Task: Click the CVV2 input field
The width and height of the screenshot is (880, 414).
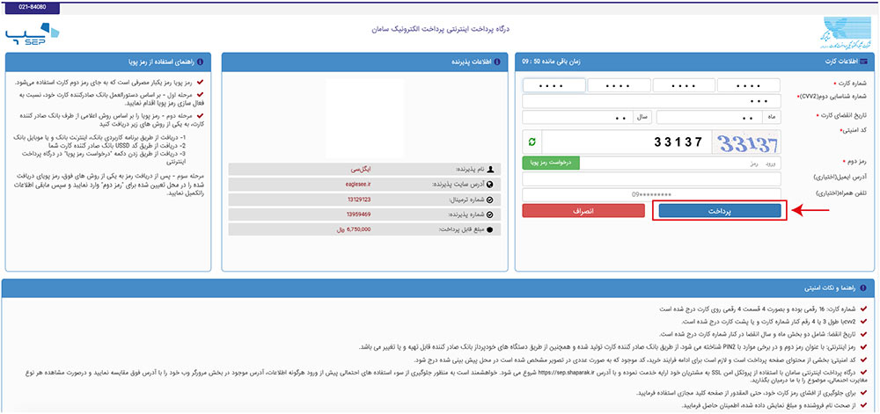Action: point(651,101)
